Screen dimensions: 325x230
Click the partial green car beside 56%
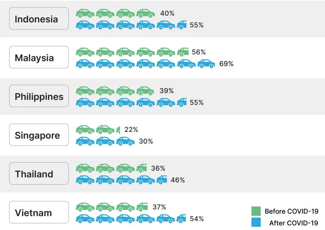(x=183, y=52)
